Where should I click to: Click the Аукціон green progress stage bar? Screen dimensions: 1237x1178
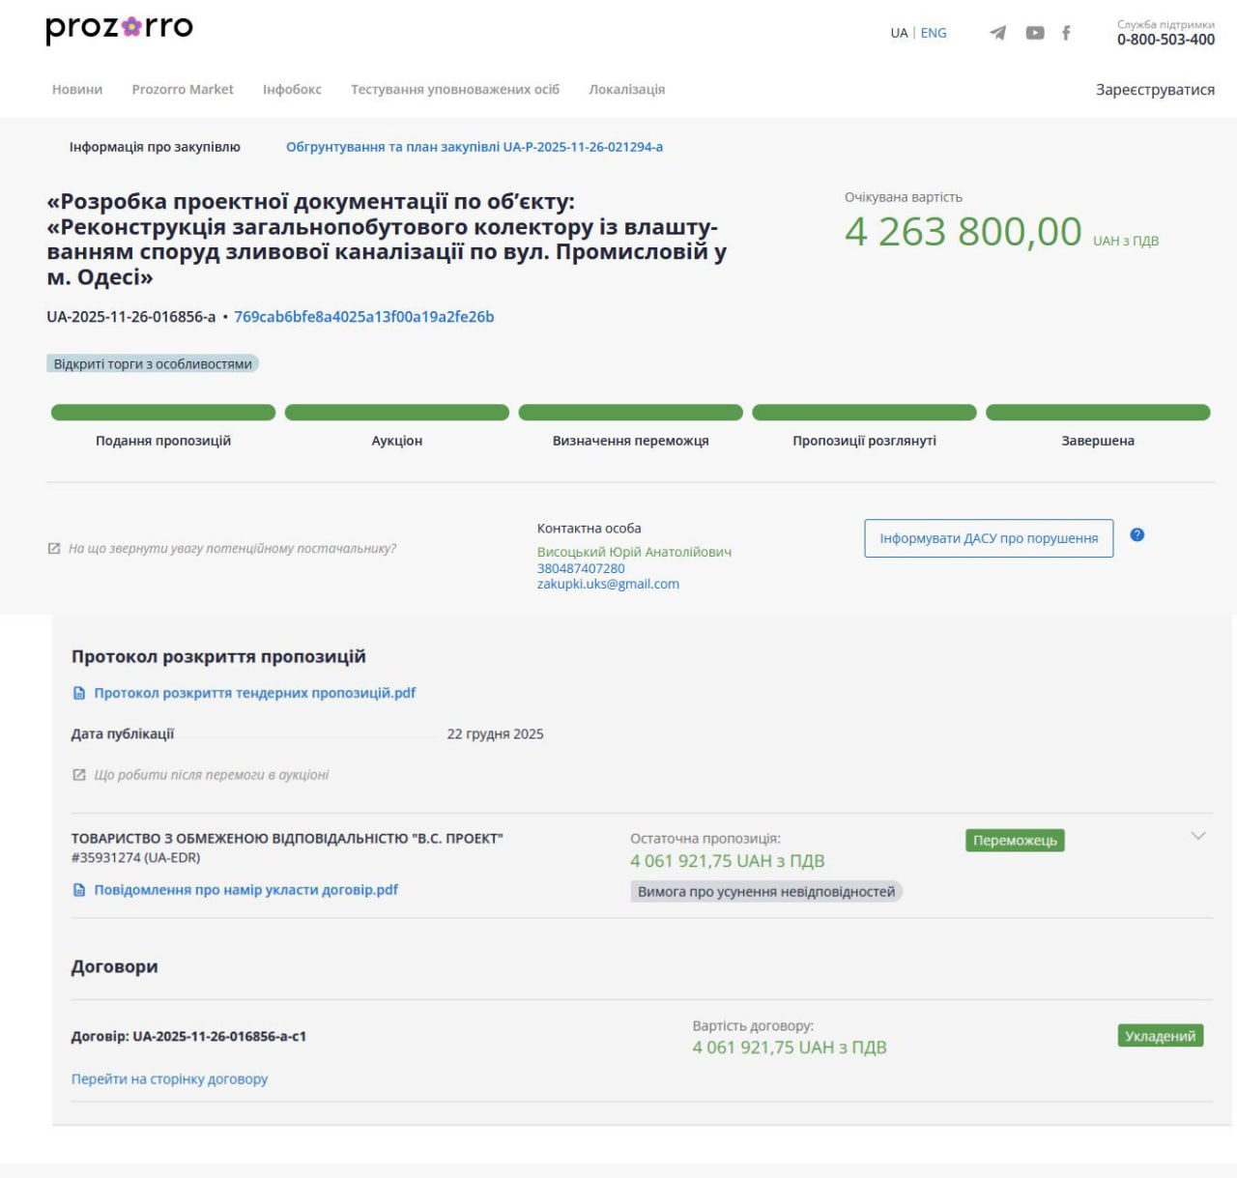397,413
